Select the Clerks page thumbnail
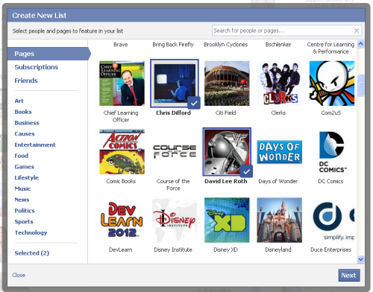Image resolution: width=373 pixels, height=292 pixels. click(x=279, y=83)
